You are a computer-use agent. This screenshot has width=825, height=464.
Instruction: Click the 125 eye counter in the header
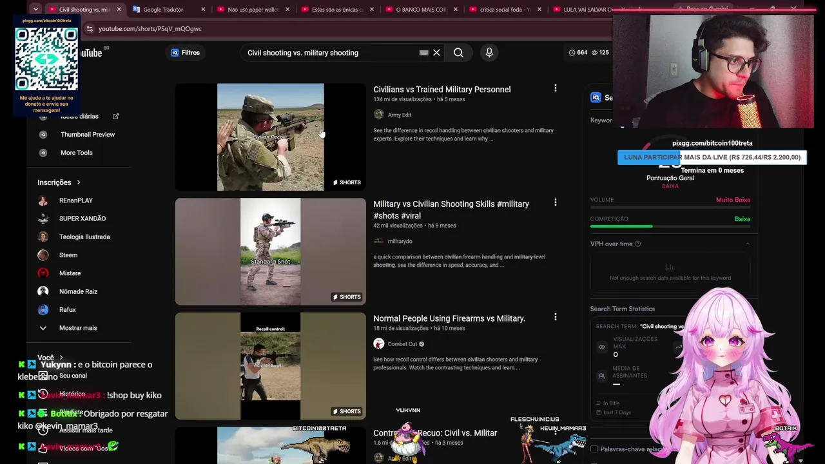[x=599, y=53]
